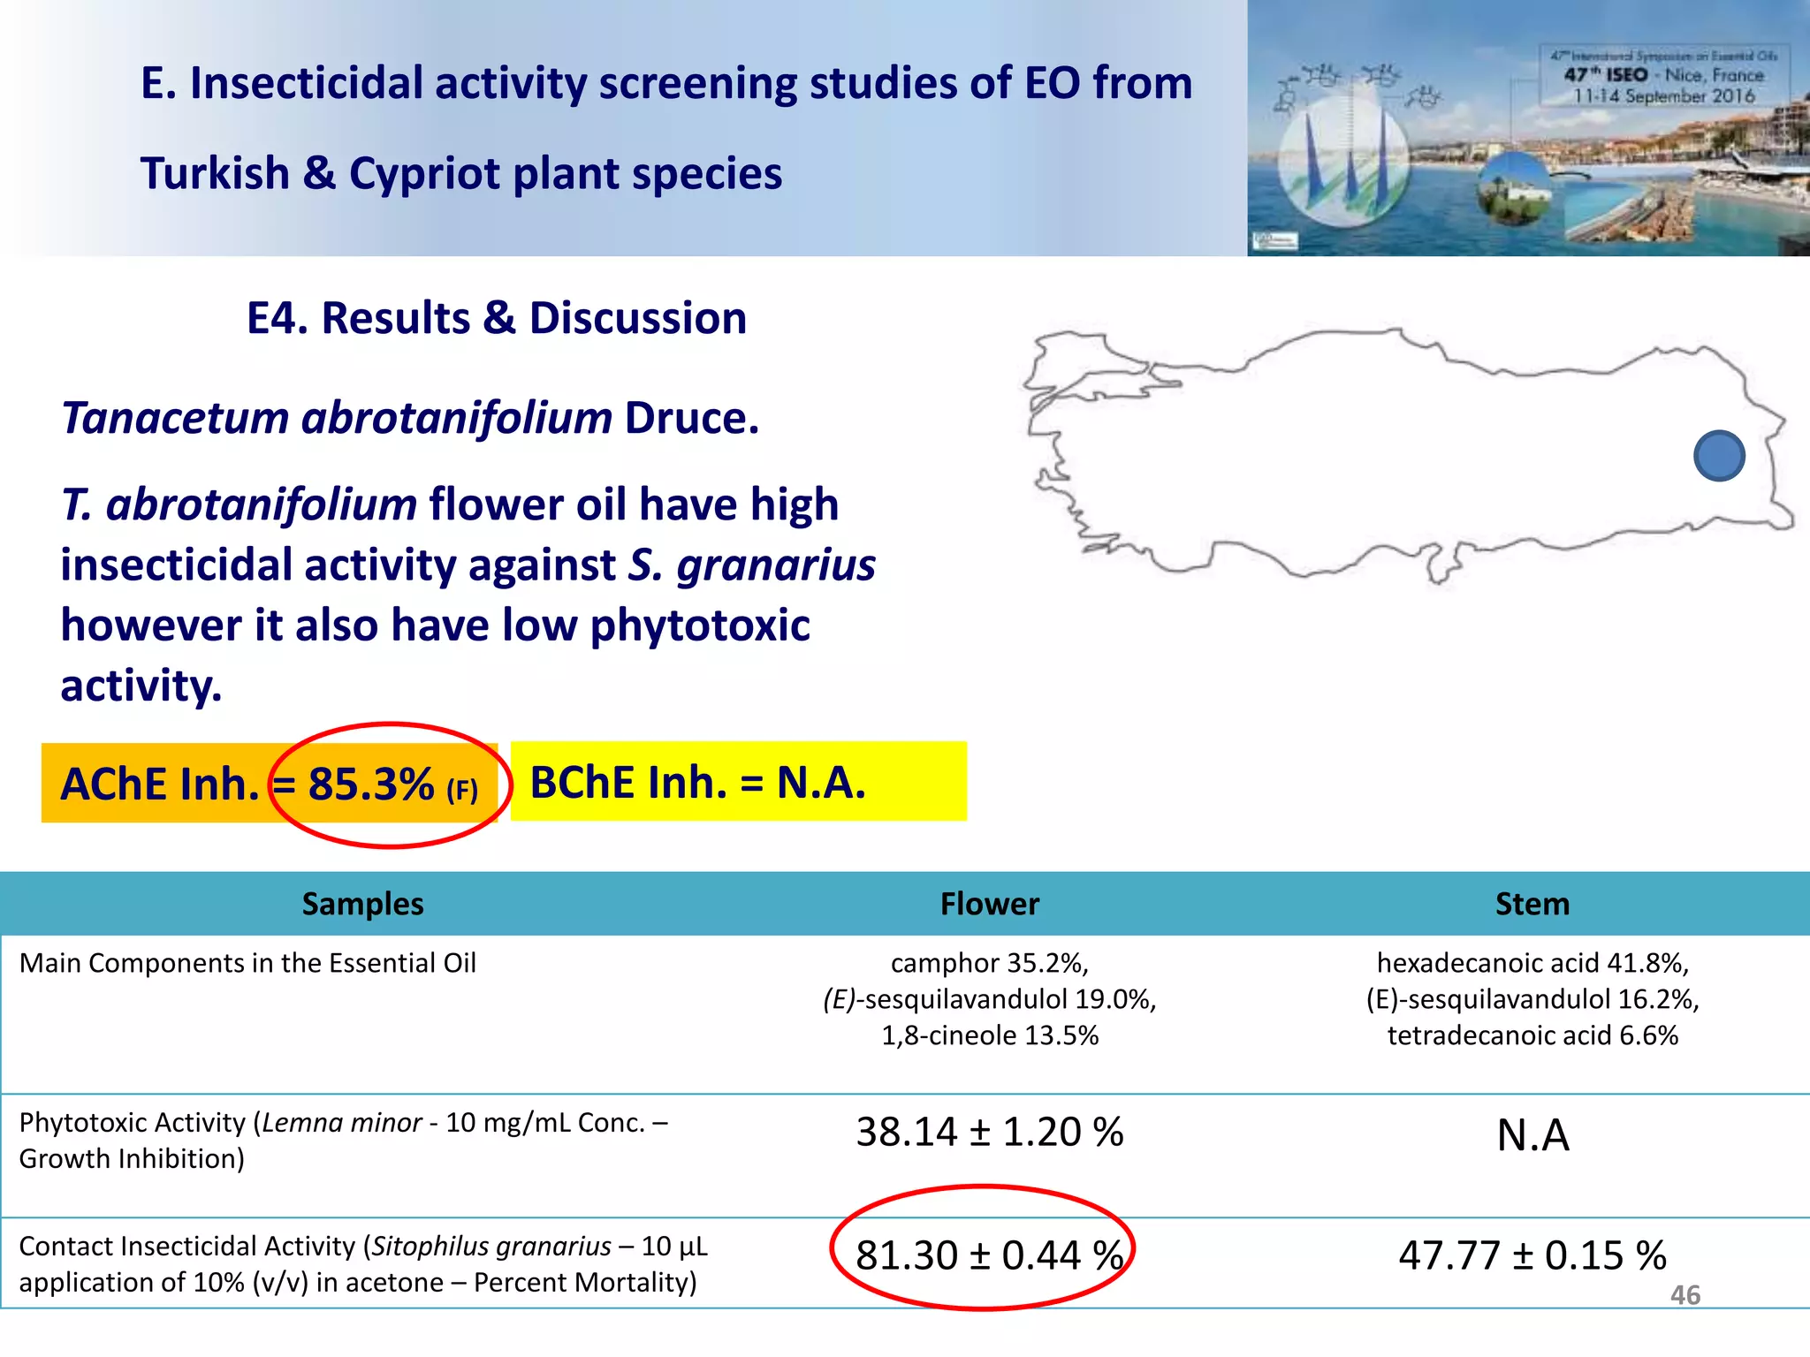Select the yellow BChE Inh. = N.A. box
The width and height of the screenshot is (1810, 1357).
click(738, 782)
